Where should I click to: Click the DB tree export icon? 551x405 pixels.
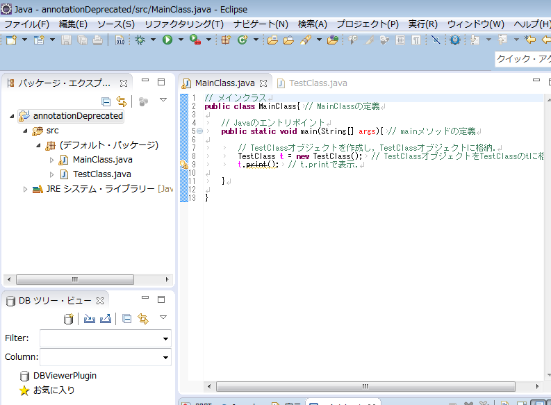pos(106,319)
